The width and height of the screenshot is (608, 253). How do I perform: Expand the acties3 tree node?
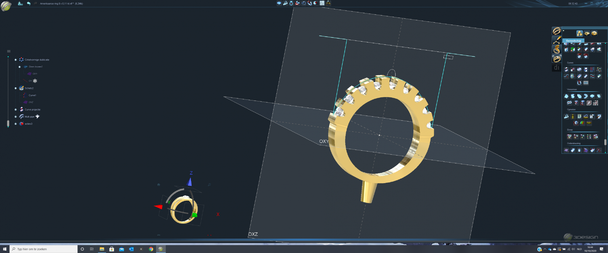pos(15,124)
